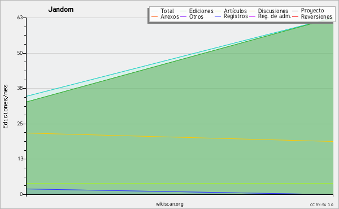The height and width of the screenshot is (209, 339).
Task: Click the red Reversiones legend swatch
Action: coord(295,16)
